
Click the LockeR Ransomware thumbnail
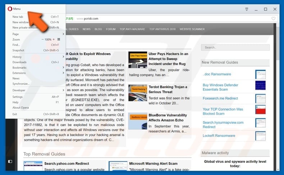pos(261,136)
